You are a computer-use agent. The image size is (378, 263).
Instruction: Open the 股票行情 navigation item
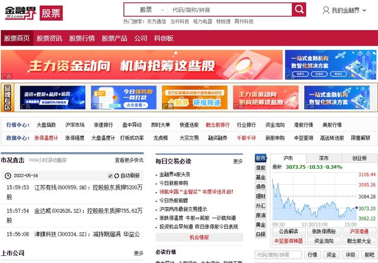tap(82, 38)
